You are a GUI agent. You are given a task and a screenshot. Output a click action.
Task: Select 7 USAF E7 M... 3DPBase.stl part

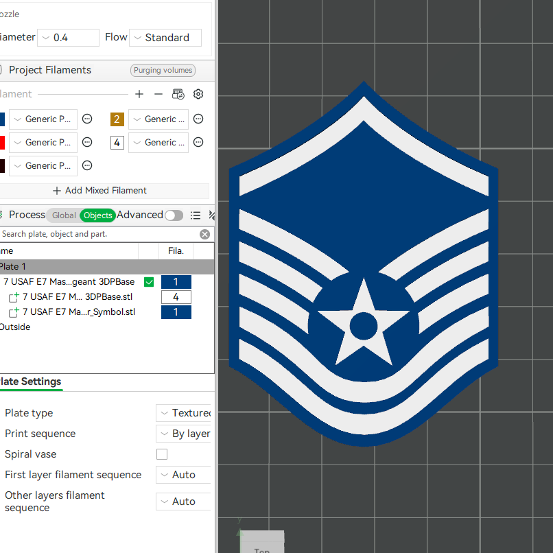click(78, 297)
